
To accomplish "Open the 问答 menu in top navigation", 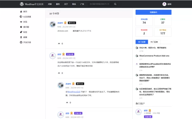I will coord(50,4).
